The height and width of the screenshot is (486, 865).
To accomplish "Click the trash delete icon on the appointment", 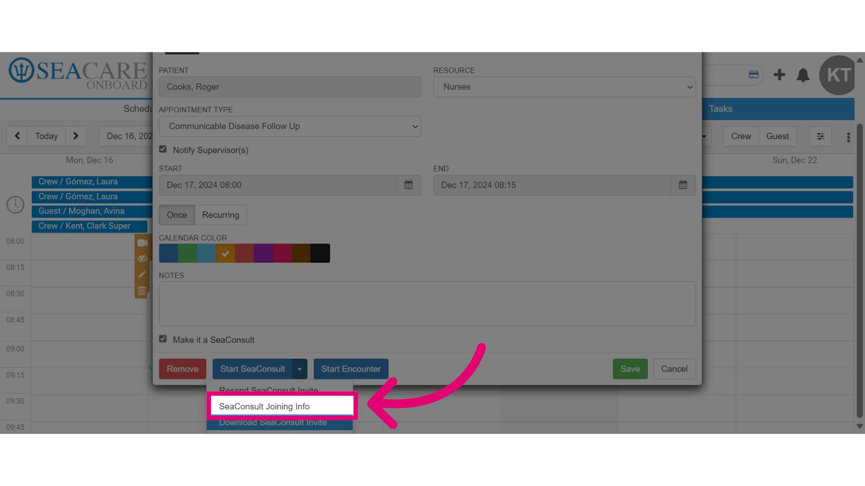I will 142,291.
